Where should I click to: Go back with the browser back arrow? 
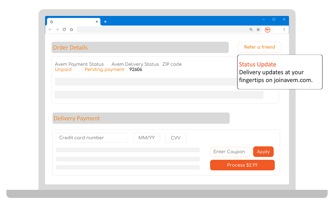tap(50, 30)
